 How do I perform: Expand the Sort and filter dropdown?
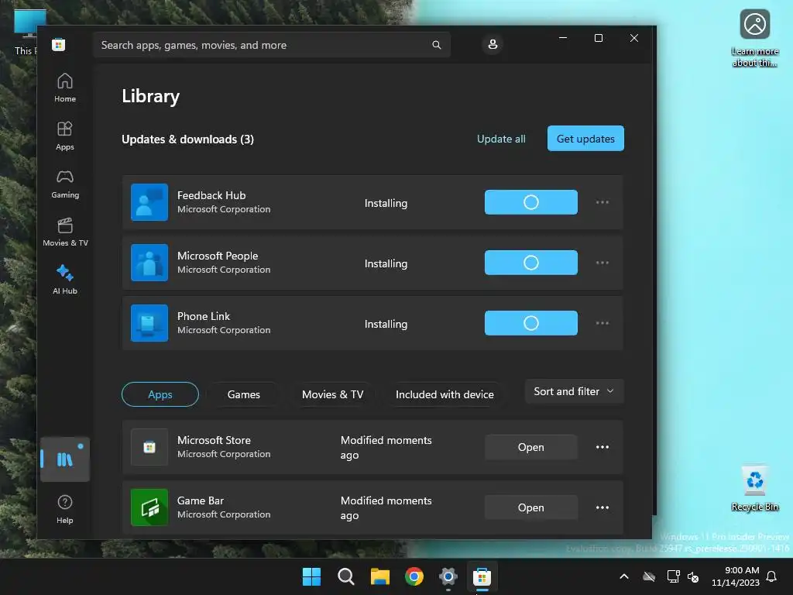click(x=574, y=391)
